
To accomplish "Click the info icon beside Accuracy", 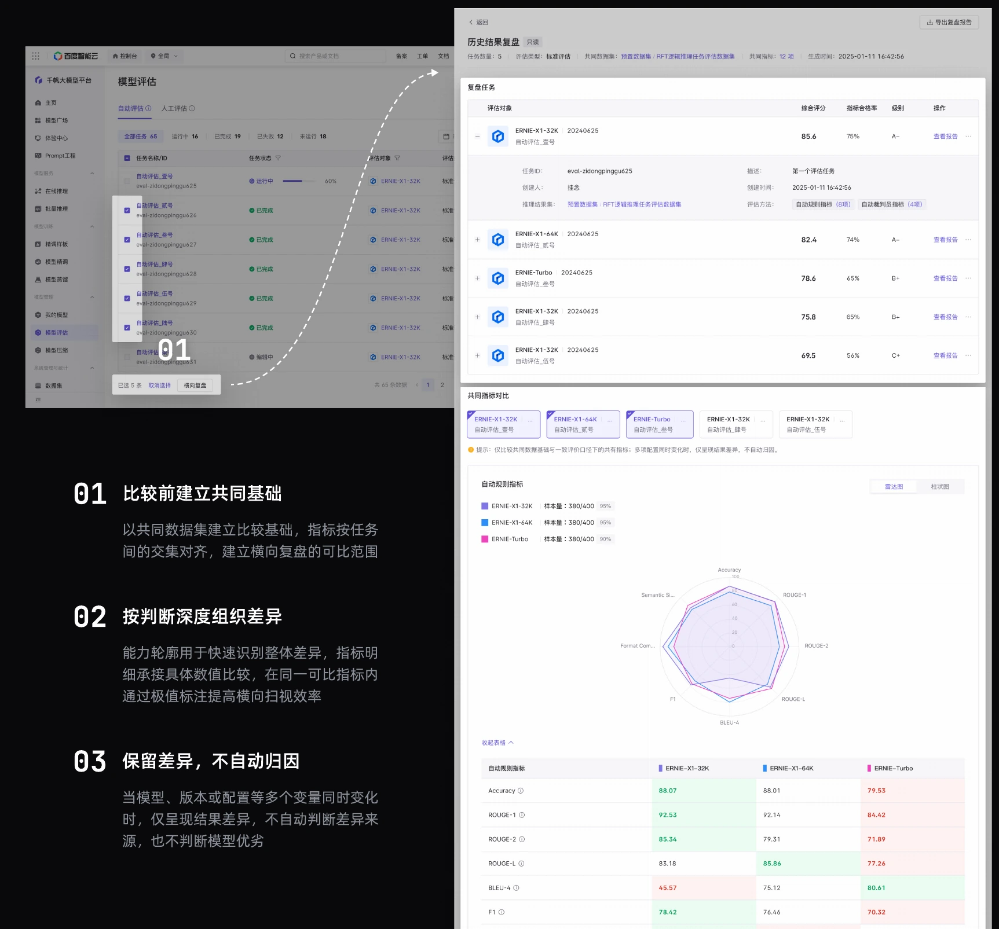I will (x=521, y=791).
